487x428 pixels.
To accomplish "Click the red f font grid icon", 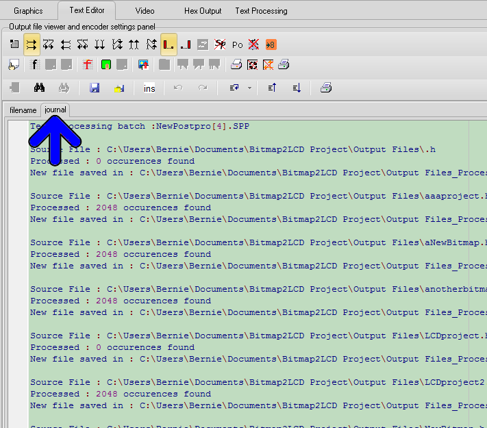I will 88,65.
